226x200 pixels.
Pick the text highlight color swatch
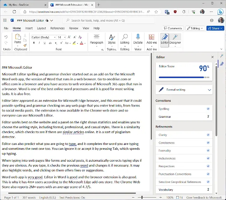pos(74,43)
